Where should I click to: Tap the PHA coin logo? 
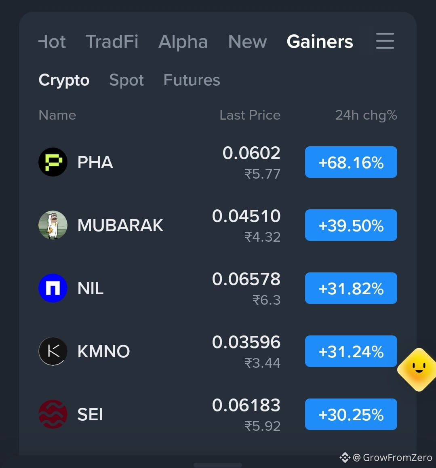click(x=53, y=162)
